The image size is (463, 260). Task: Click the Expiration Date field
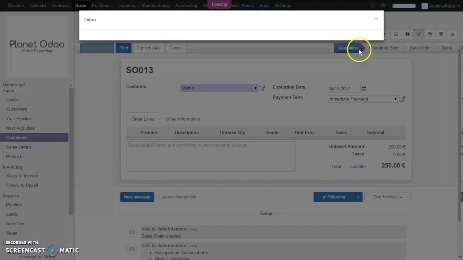tap(343, 88)
